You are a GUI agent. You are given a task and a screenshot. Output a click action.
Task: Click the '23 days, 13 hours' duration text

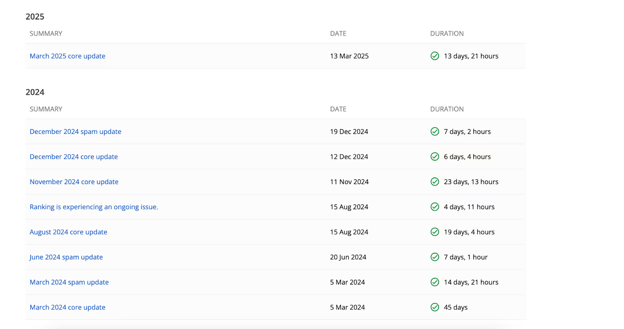471,182
